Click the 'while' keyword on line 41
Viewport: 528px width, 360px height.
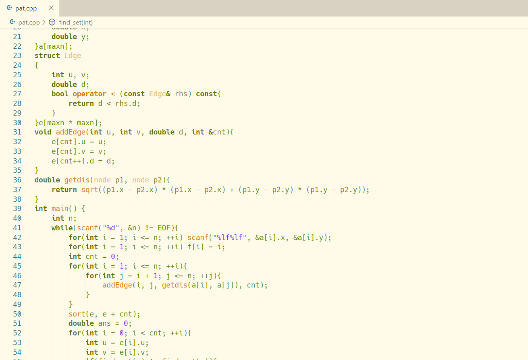62,228
